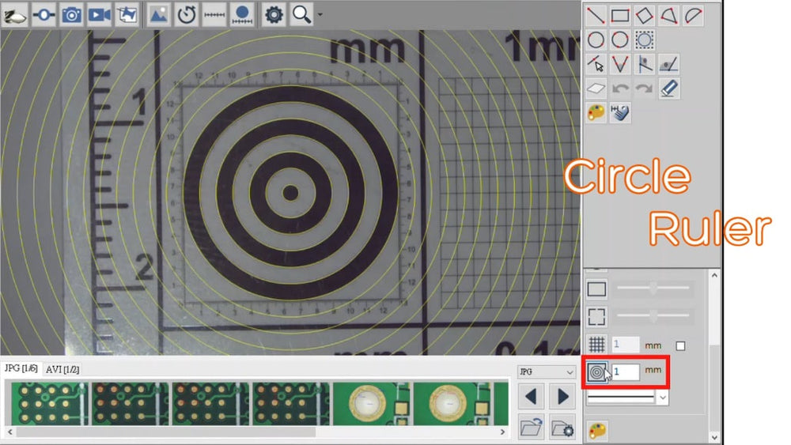Screen dimensions: 791x445
Task: Click the folder with gear settings icon
Action: (x=563, y=428)
